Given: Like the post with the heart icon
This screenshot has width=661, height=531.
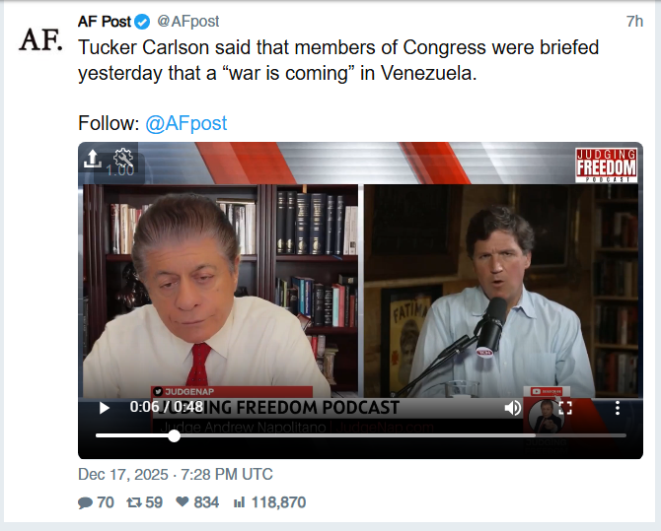Looking at the screenshot, I should pyautogui.click(x=183, y=501).
